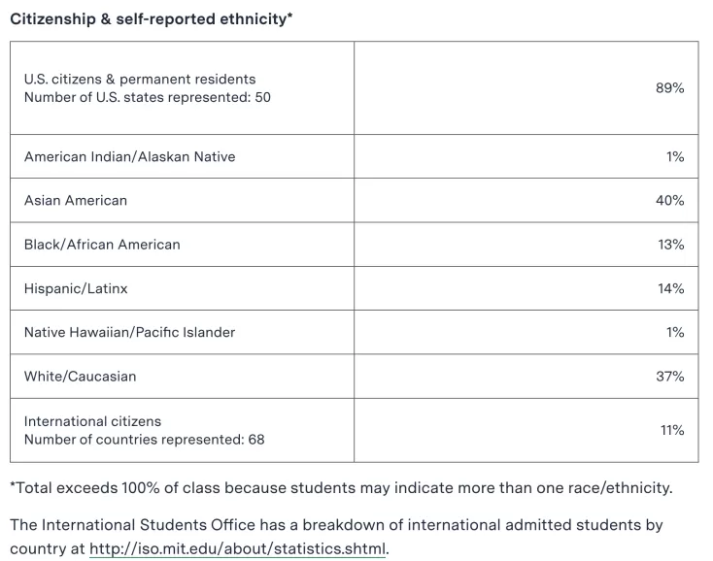
Task: Select the Black/African American row label
Action: click(102, 245)
